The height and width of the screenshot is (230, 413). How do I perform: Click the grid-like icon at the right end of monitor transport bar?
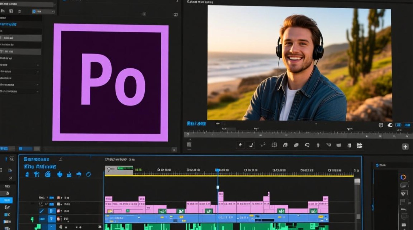pyautogui.click(x=359, y=145)
